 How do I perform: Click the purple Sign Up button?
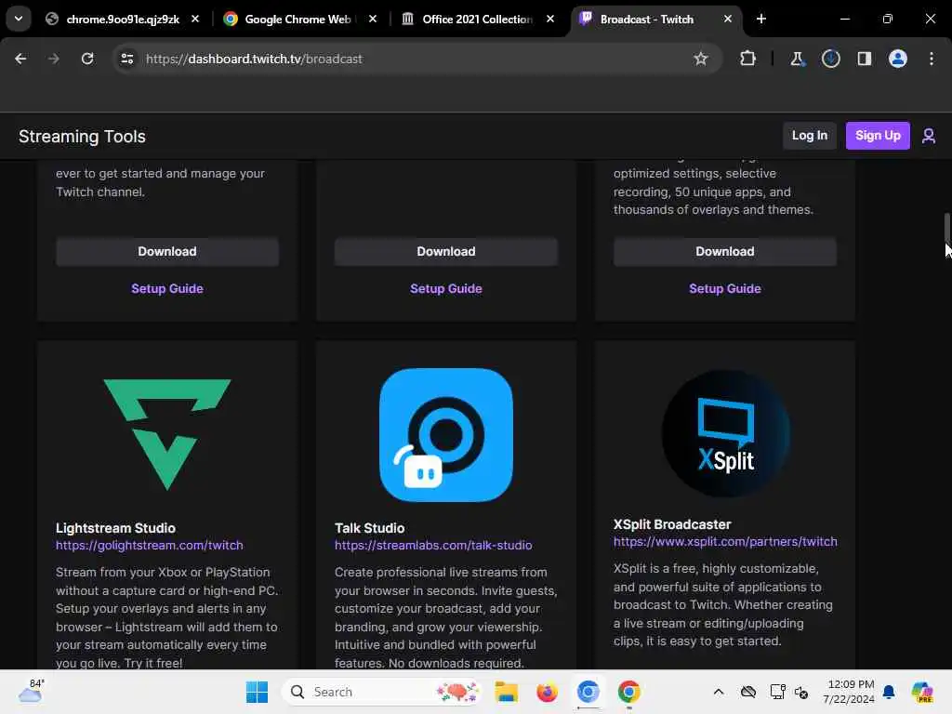pyautogui.click(x=878, y=136)
